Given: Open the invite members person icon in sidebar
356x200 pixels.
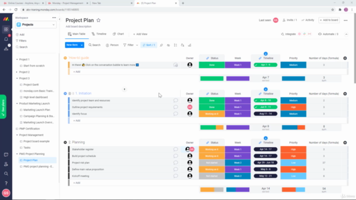Looking at the screenshot, I should pos(6,164).
